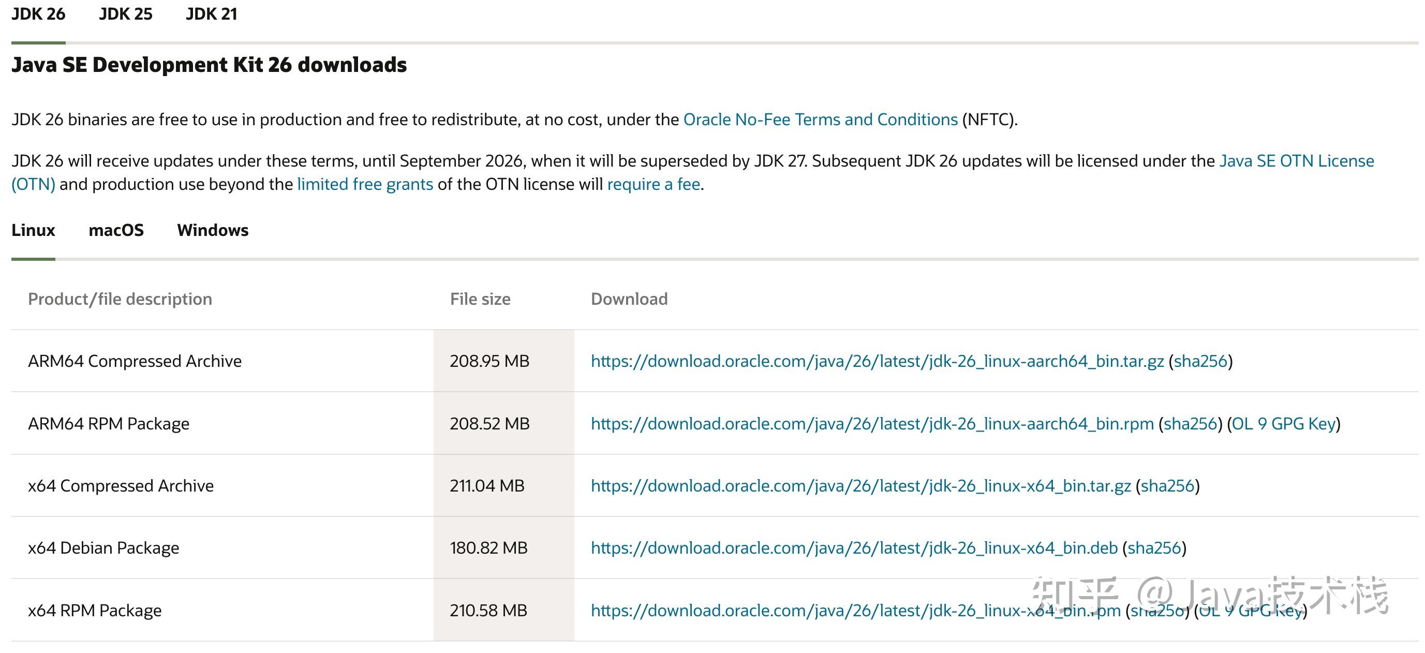The height and width of the screenshot is (653, 1425).
Task: Switch to the macOS tab
Action: tap(116, 230)
